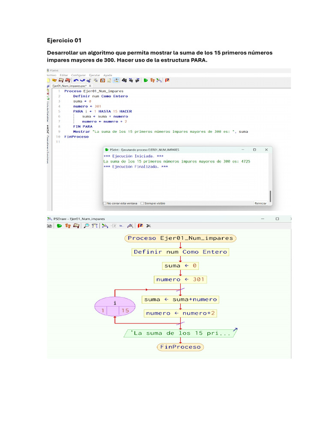Run the flowchart from PSDraw's green play icon
Image resolution: width=329 pixels, height=438 pixels.
click(60, 225)
